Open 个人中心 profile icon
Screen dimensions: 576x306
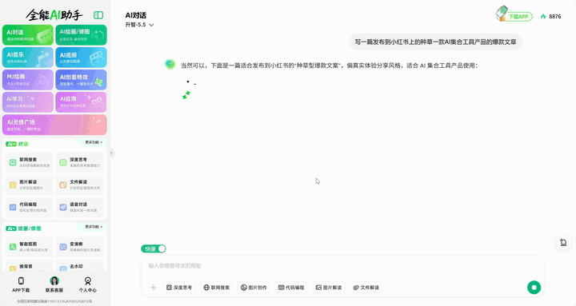point(88,281)
